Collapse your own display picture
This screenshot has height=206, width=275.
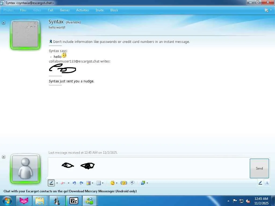point(3,157)
